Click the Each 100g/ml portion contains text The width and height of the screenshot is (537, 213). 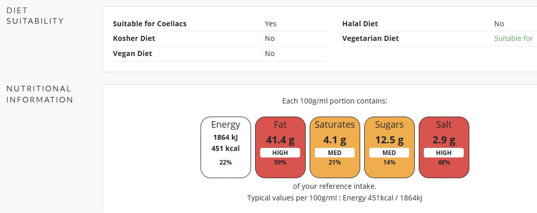[334, 101]
